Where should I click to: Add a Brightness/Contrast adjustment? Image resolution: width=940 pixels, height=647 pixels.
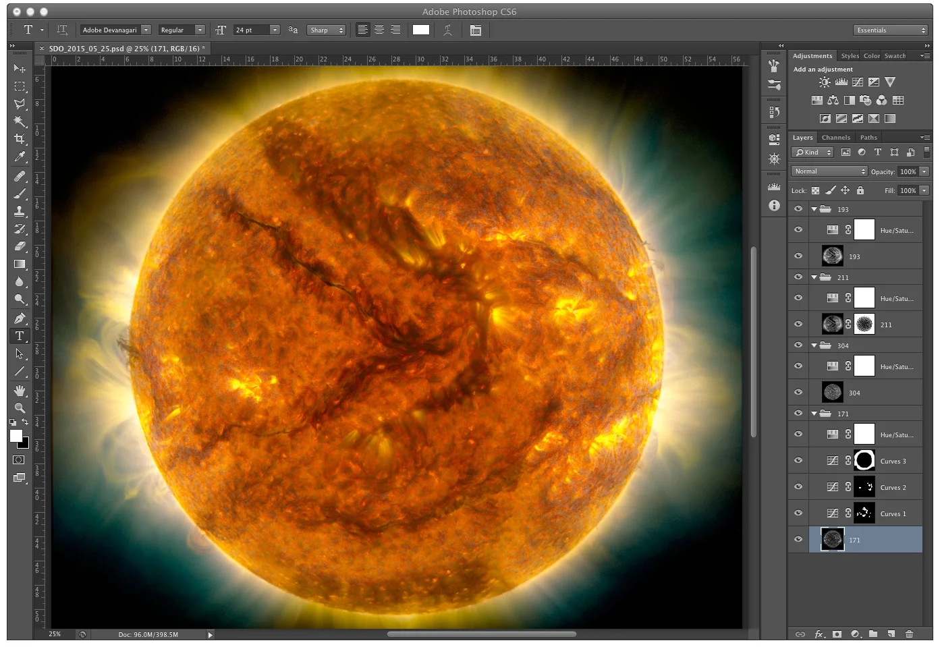tap(825, 82)
